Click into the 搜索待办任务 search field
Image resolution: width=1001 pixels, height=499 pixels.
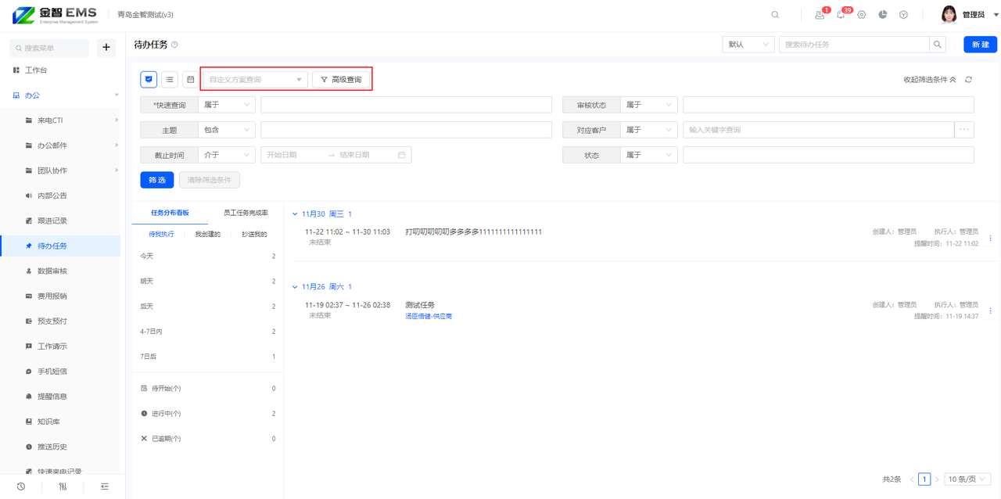(854, 45)
